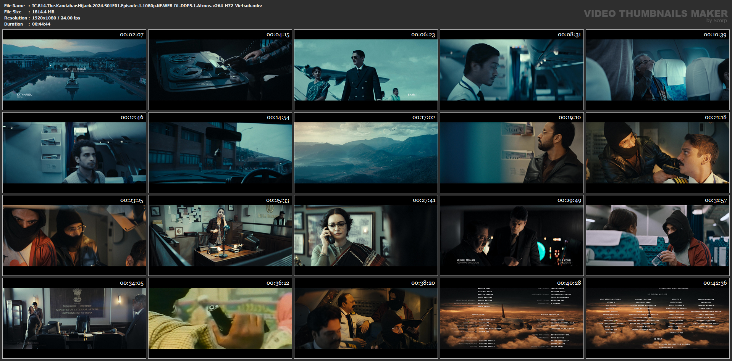This screenshot has width=732, height=361.
Task: Select the thumbnail at 00:08:31
Action: [x=512, y=70]
